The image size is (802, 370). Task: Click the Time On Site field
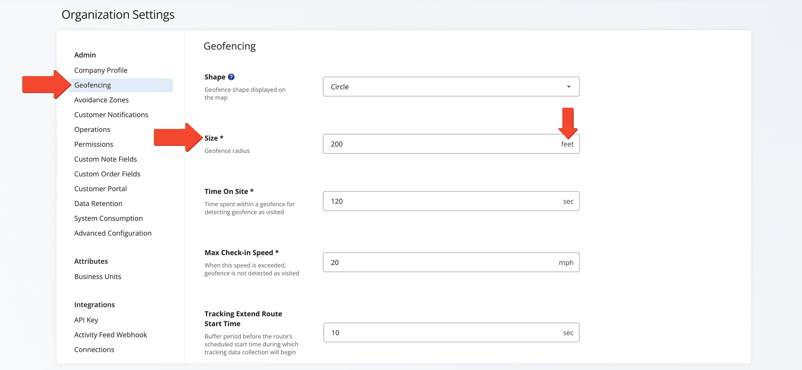point(451,201)
